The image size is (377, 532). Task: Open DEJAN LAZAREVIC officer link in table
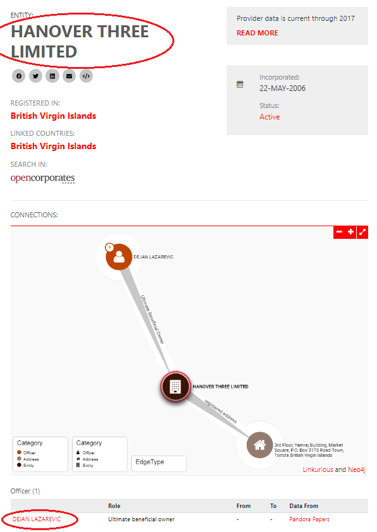pos(37,519)
